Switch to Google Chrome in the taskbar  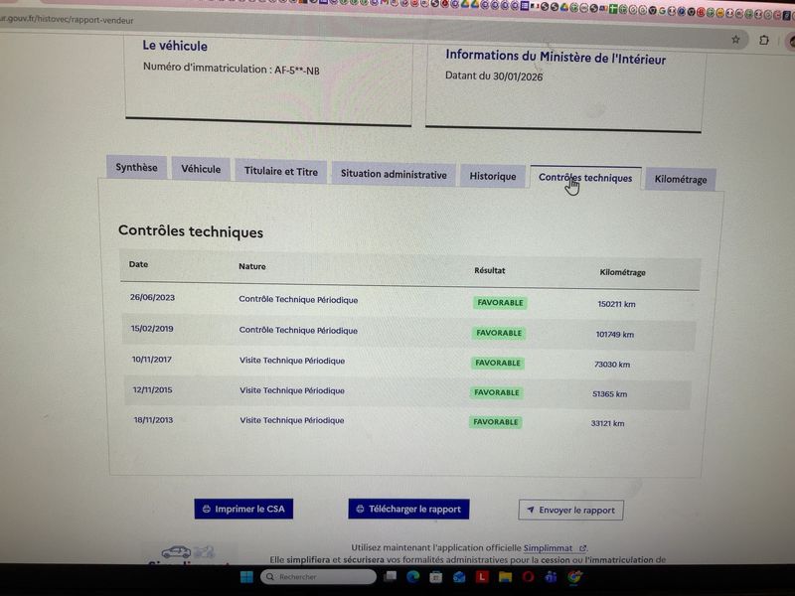(574, 577)
